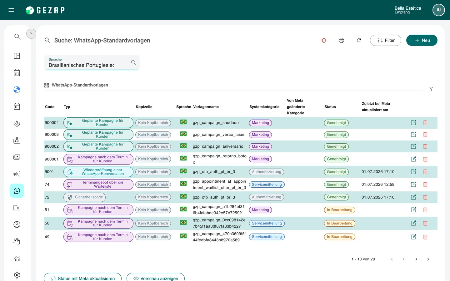Edit template with code 900004

coord(413,123)
